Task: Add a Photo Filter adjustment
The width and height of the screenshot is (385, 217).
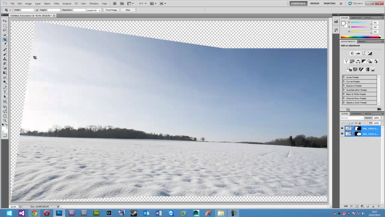Action: (x=370, y=61)
